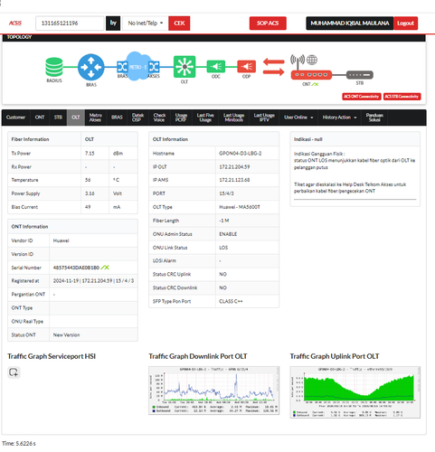Click the BRAS switch icon left of cloud
Image resolution: width=435 pixels, height=452 pixels.
click(x=122, y=67)
